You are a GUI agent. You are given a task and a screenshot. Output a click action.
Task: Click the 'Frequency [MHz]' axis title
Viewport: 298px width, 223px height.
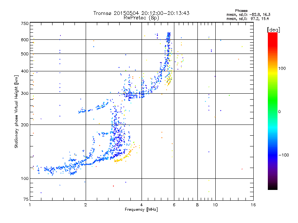coord(141,210)
